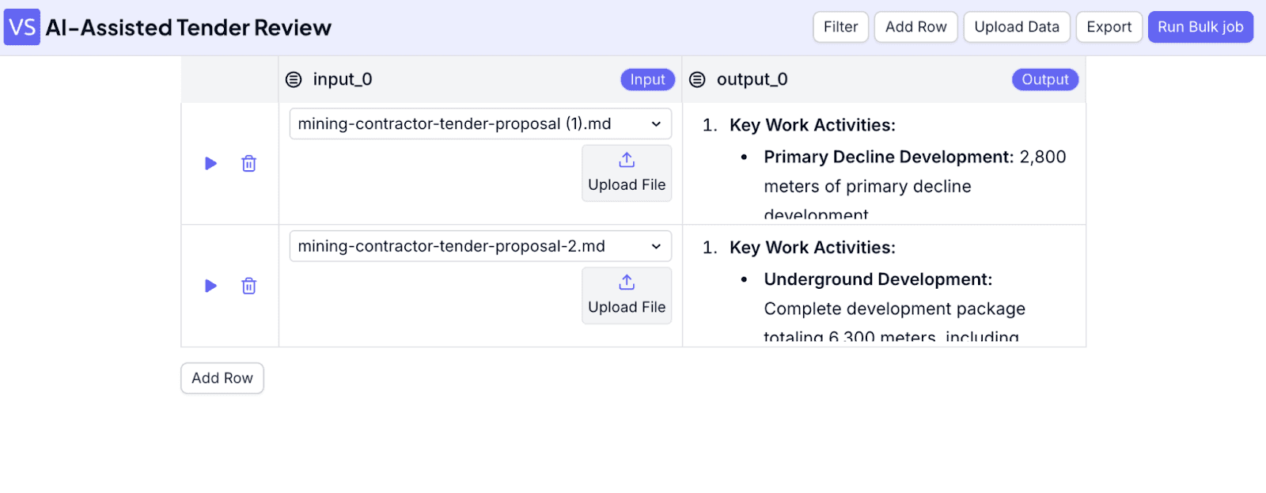Run the second row's play icon
Image resolution: width=1266 pixels, height=493 pixels.
click(x=210, y=286)
